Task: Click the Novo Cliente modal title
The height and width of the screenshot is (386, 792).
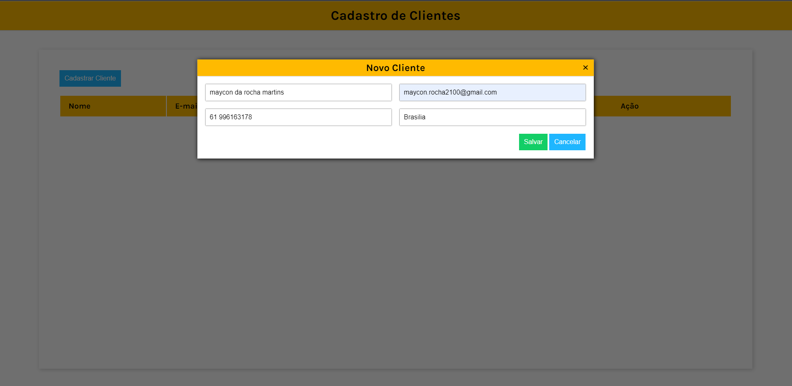Action: click(395, 67)
